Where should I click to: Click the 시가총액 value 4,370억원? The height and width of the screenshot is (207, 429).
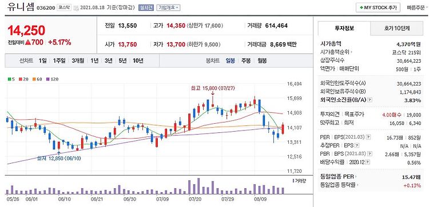pos(408,44)
